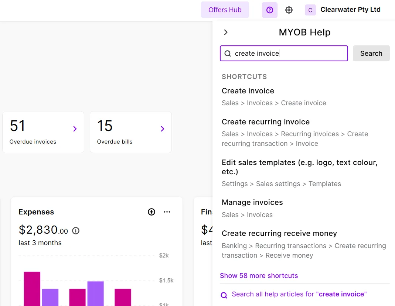Open the Create invoice shortcut
Viewport: 395px width, 306px height.
[x=248, y=91]
